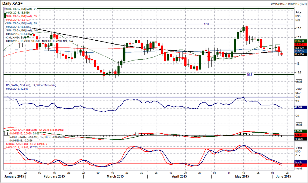The height and width of the screenshot is (183, 308).
Task: Click the green 0.0887 MACD axis tag
Action: coord(300,131)
